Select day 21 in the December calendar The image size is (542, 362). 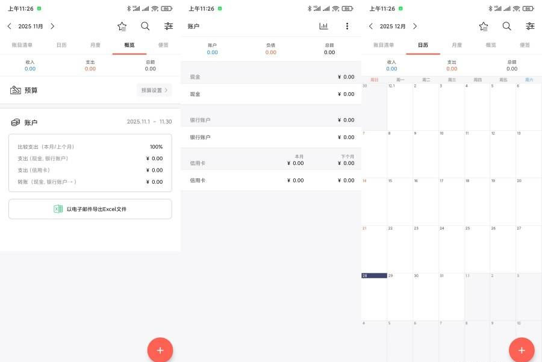[375, 249]
